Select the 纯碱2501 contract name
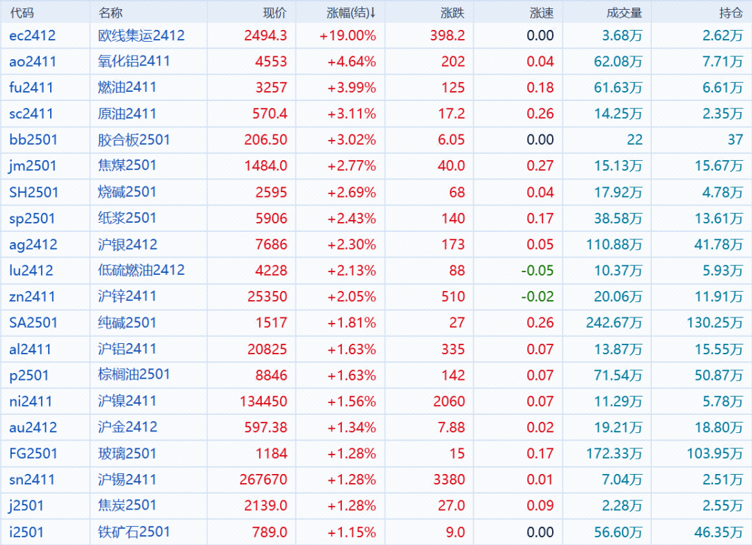Screen dimensions: 752x545 (127, 322)
